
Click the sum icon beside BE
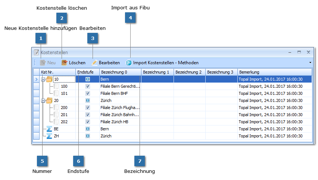coord(49,129)
